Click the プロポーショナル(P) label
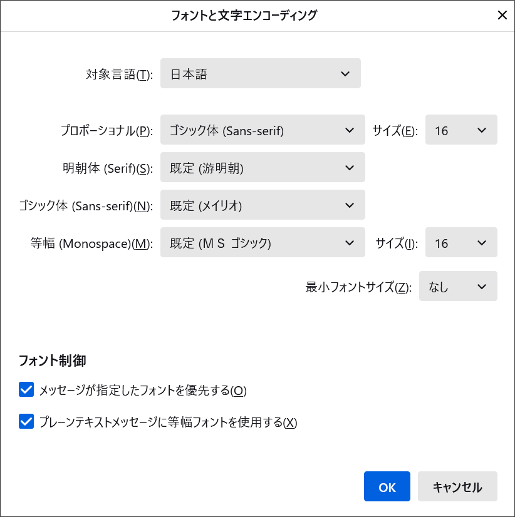The image size is (515, 517). 107,131
